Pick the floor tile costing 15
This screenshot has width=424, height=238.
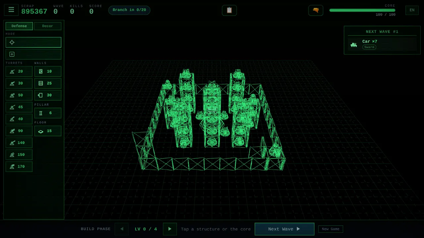(x=48, y=131)
